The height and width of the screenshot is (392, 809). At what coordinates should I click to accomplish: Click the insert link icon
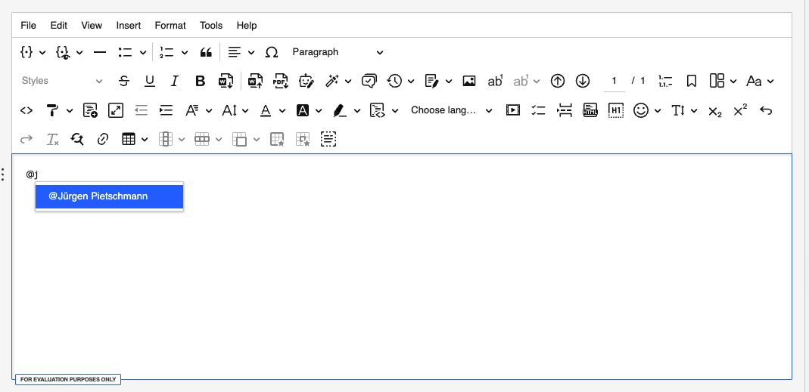(103, 139)
